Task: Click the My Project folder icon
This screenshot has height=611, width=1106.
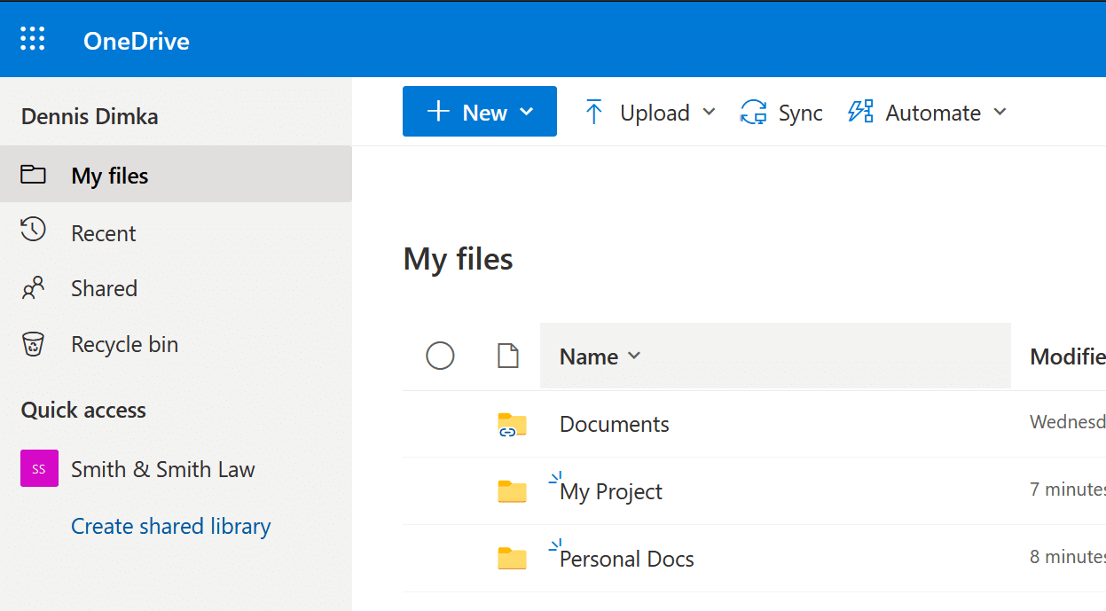Action: point(512,491)
